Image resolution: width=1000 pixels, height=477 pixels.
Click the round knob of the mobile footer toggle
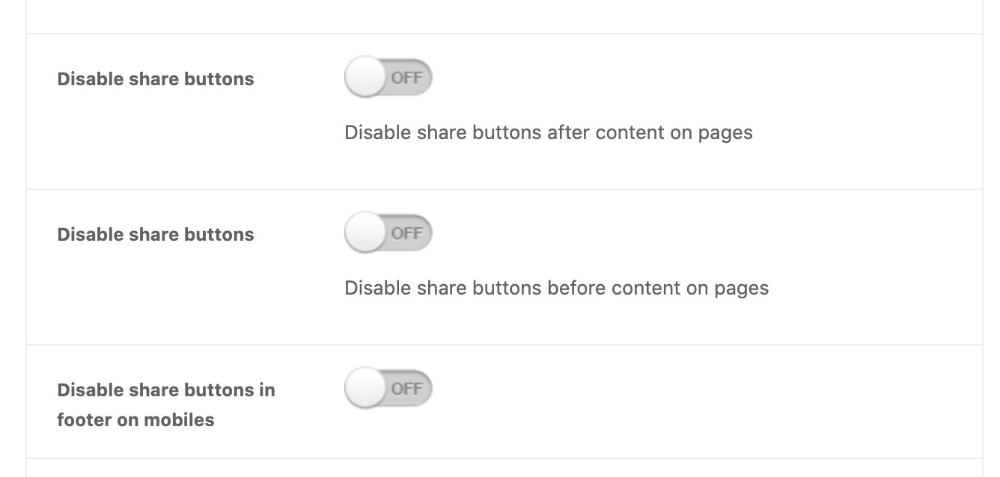pos(365,389)
